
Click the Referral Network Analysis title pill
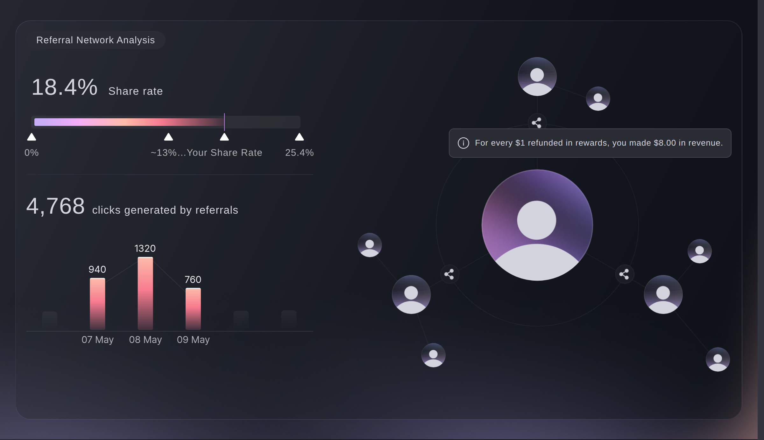coord(95,40)
